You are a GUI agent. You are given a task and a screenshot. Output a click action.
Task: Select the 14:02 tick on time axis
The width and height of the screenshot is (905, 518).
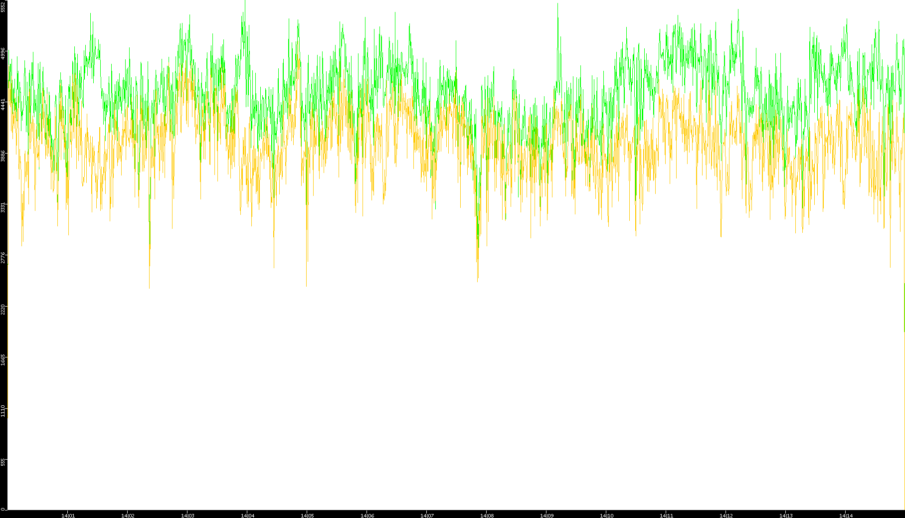coord(128,515)
